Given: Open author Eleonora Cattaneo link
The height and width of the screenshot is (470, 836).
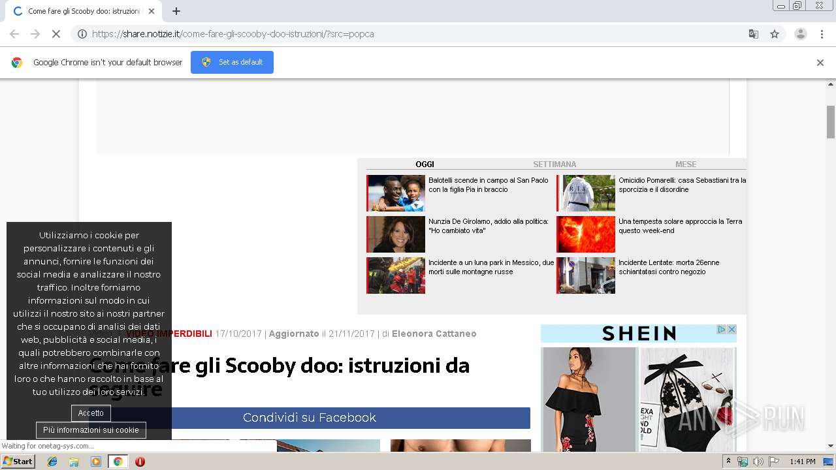Looking at the screenshot, I should (x=434, y=334).
